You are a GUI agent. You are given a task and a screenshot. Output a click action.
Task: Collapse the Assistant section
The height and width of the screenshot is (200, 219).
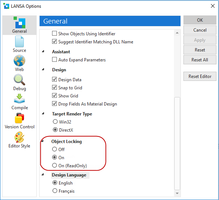click(43, 51)
